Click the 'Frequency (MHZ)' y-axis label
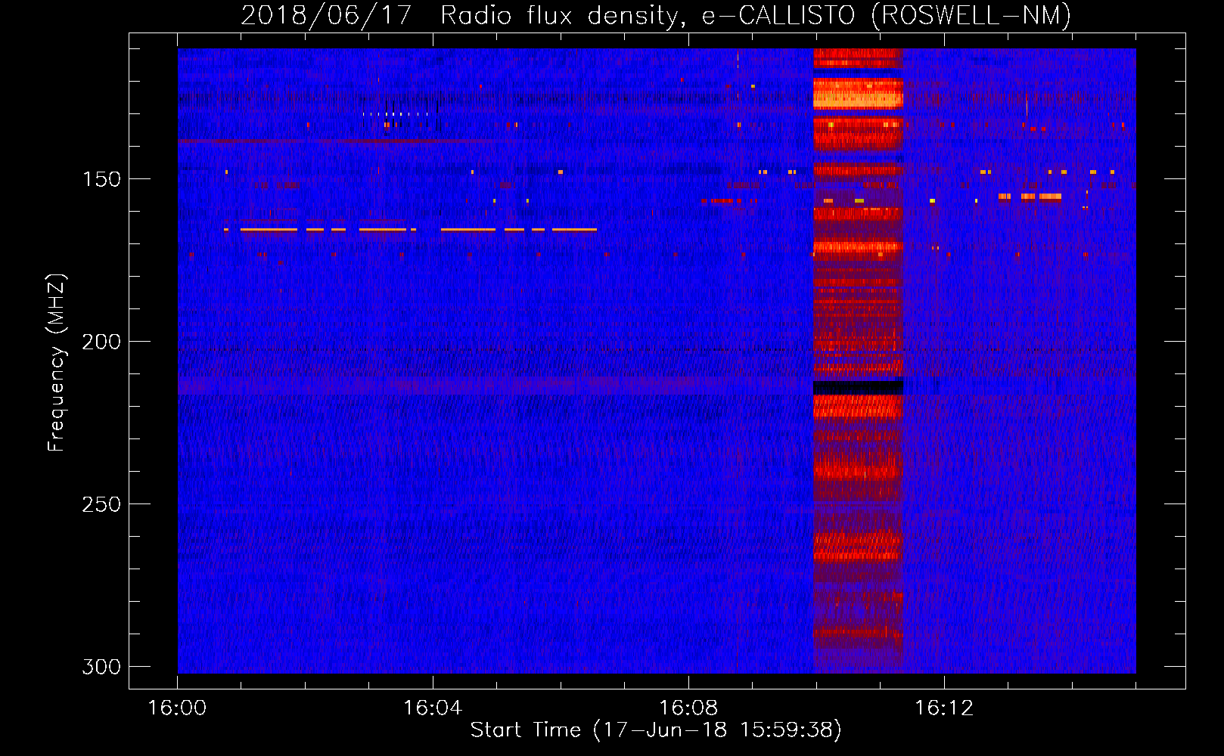Viewport: 1224px width, 756px height. point(57,362)
